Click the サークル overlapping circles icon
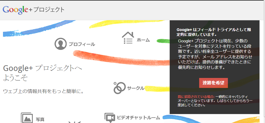The height and width of the screenshot is (123, 265). (x=120, y=88)
